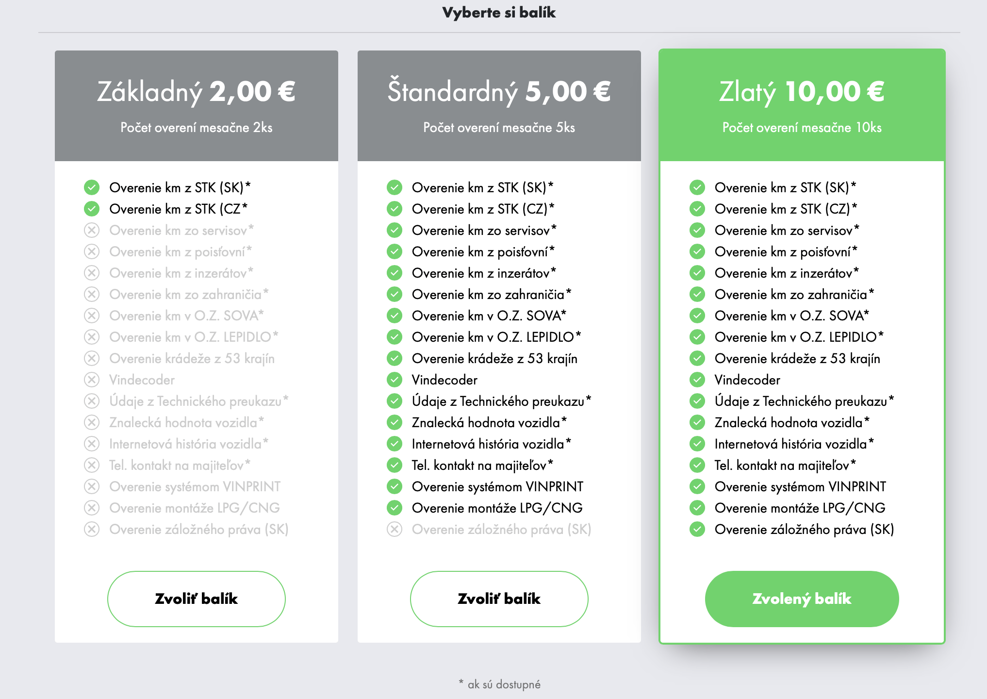987x699 pixels.
Task: Select the Štandardný 5,00 € header
Action: (x=499, y=92)
